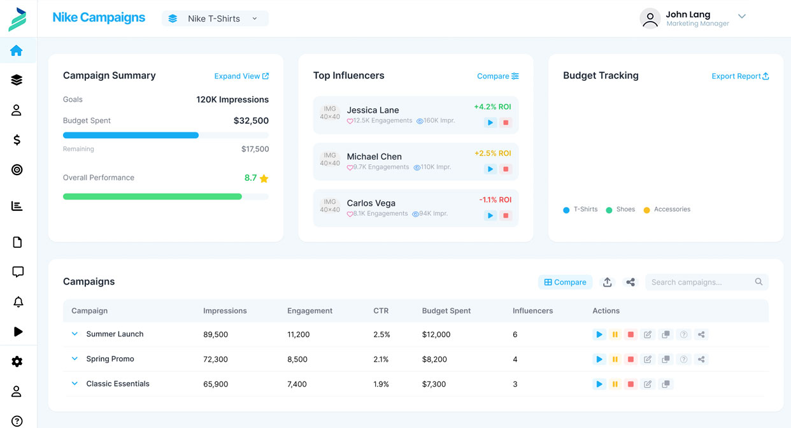Image resolution: width=791 pixels, height=428 pixels.
Task: Click Compare in the Top Influencers panel
Action: (498, 76)
